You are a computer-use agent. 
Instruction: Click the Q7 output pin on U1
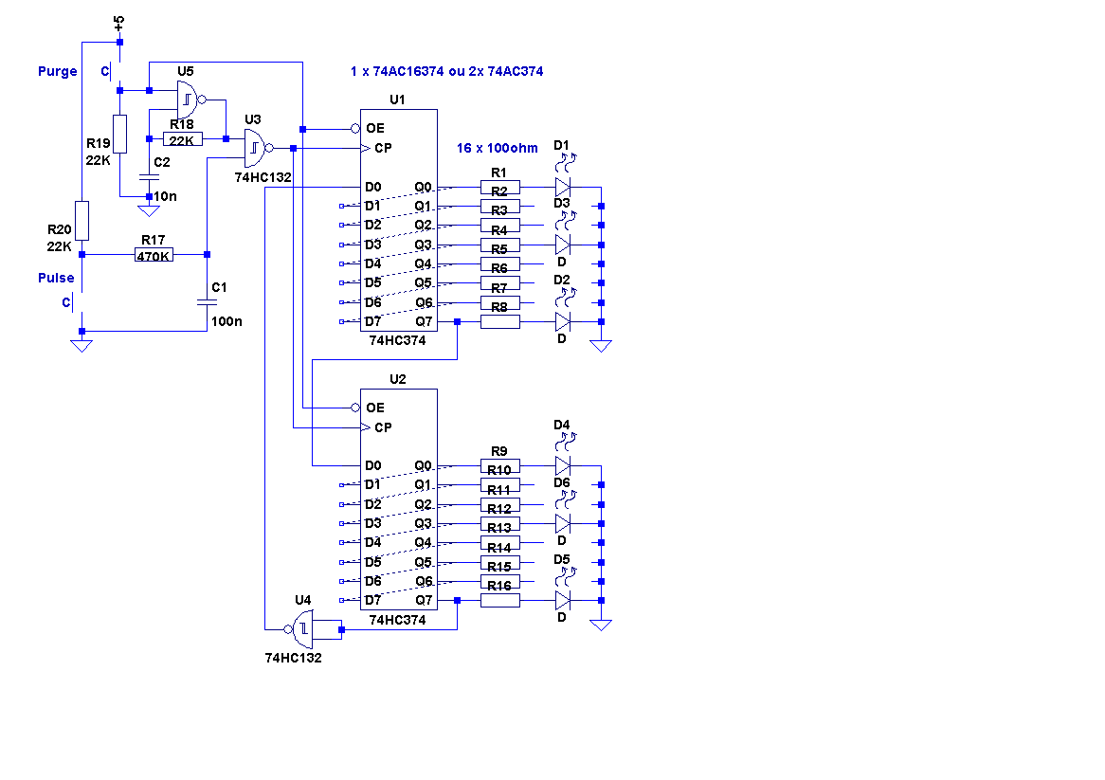coord(424,321)
